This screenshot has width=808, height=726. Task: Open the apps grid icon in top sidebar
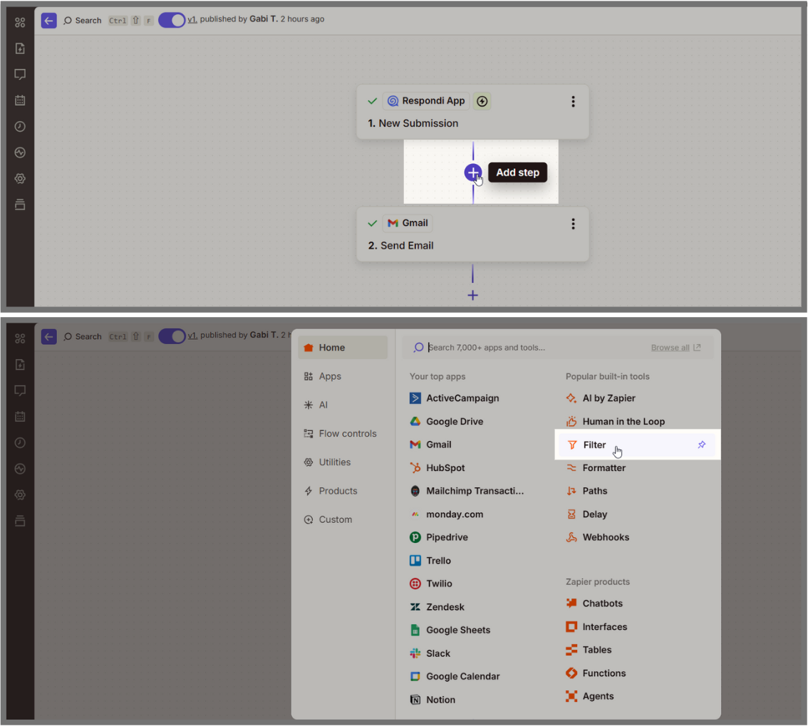pos(19,23)
